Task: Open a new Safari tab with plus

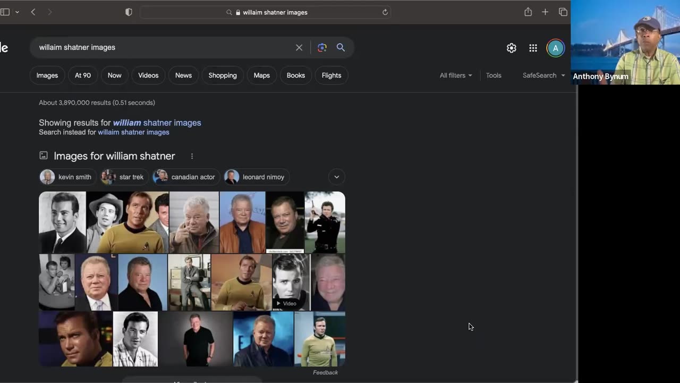Action: [545, 12]
